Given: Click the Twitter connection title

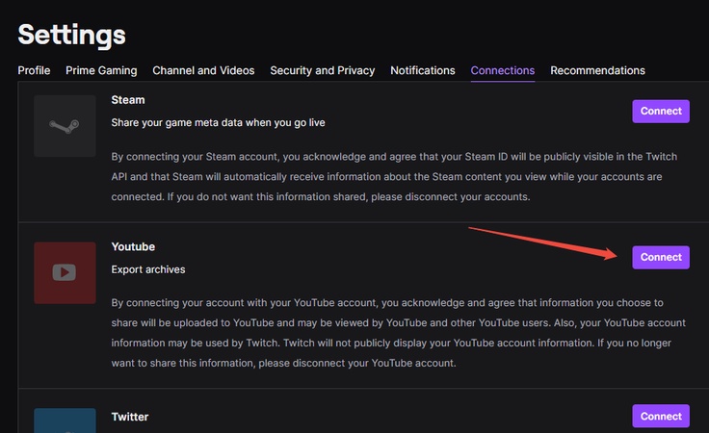Looking at the screenshot, I should point(130,417).
